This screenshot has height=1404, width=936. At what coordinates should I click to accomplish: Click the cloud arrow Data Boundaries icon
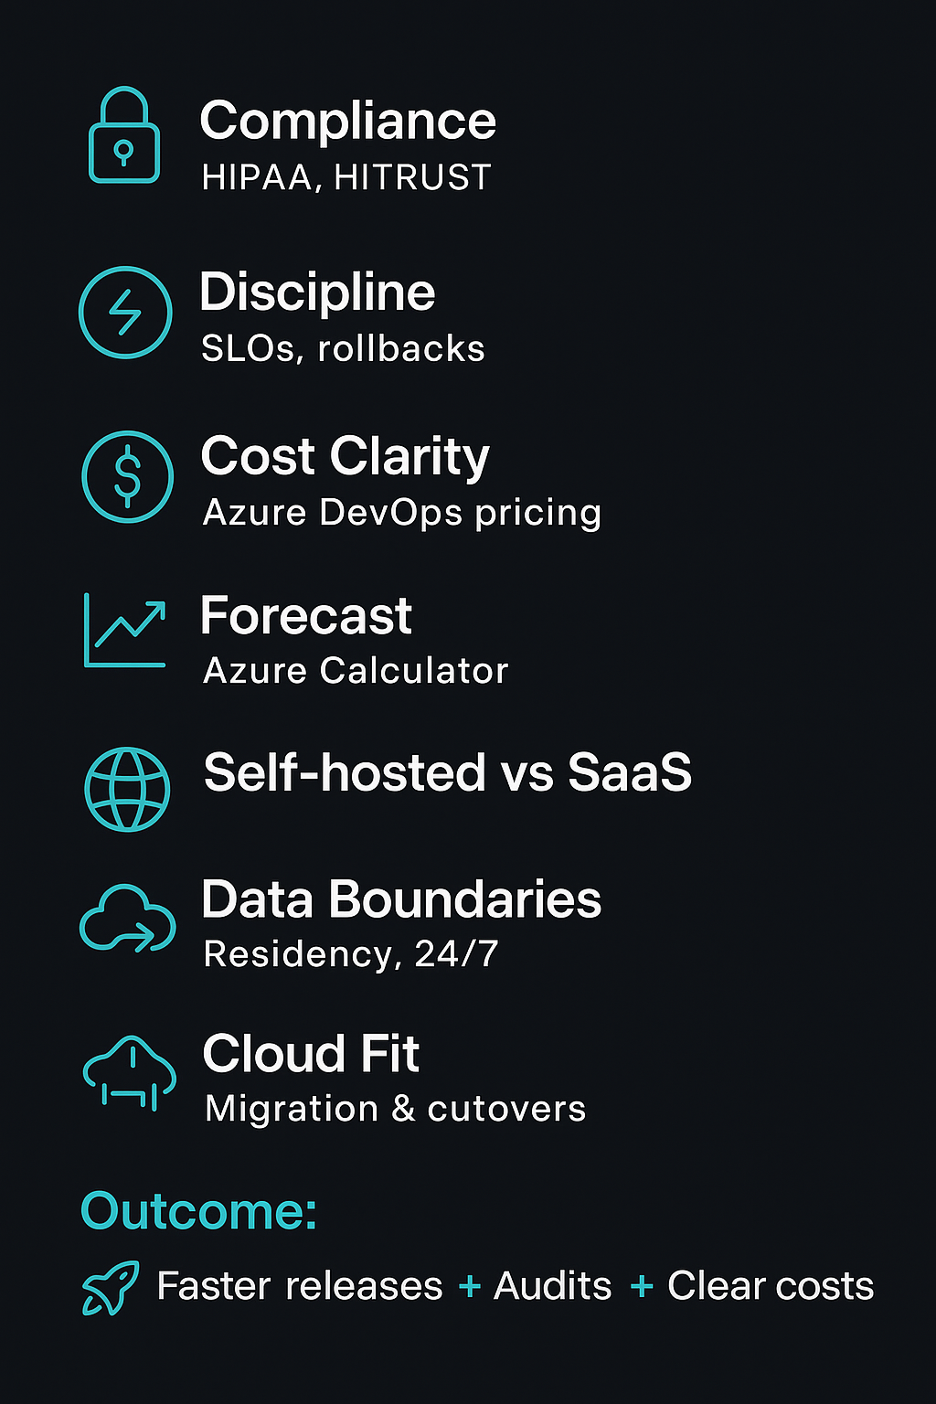(x=128, y=919)
